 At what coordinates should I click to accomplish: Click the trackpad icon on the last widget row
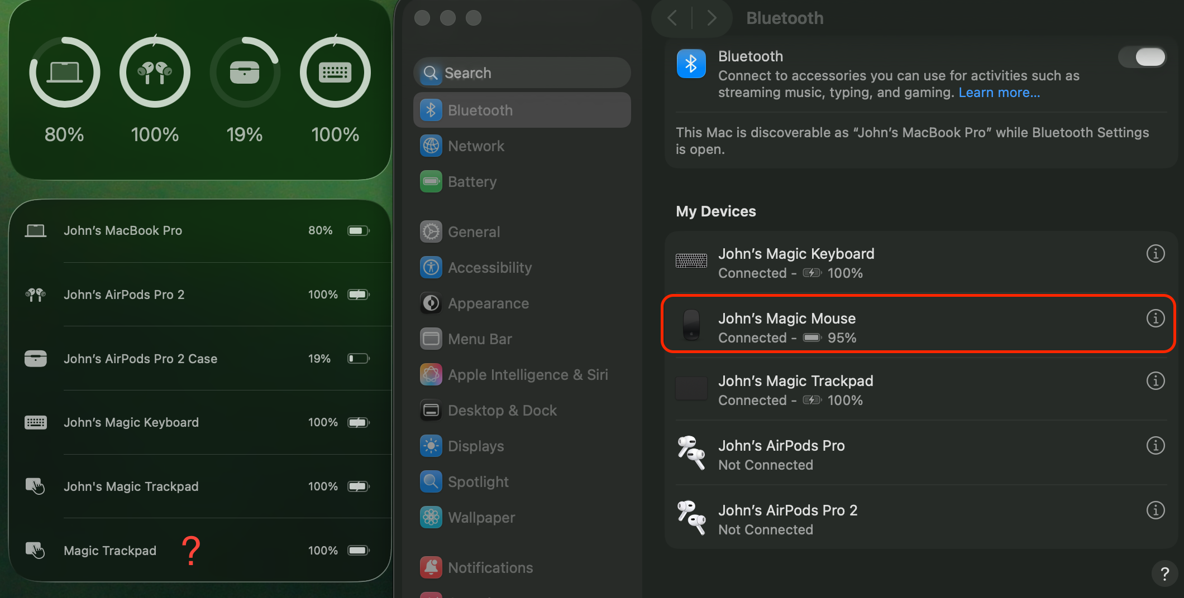(36, 551)
